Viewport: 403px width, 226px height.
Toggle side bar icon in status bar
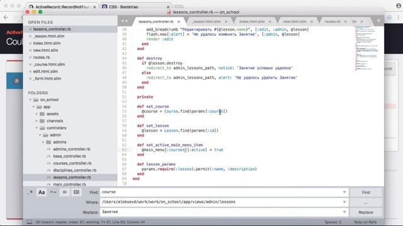[30, 222]
